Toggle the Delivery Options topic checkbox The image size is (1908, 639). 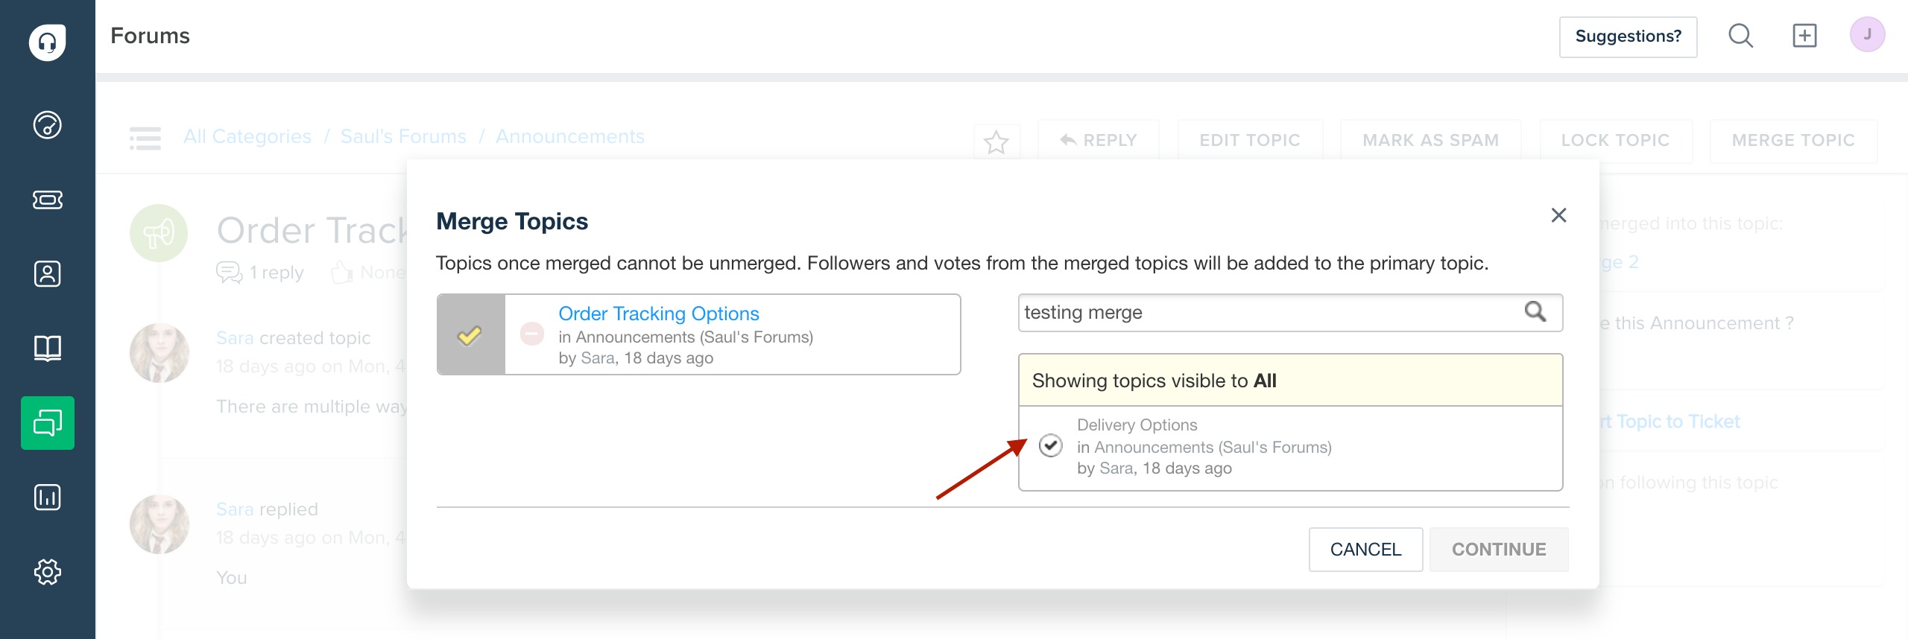click(1051, 445)
